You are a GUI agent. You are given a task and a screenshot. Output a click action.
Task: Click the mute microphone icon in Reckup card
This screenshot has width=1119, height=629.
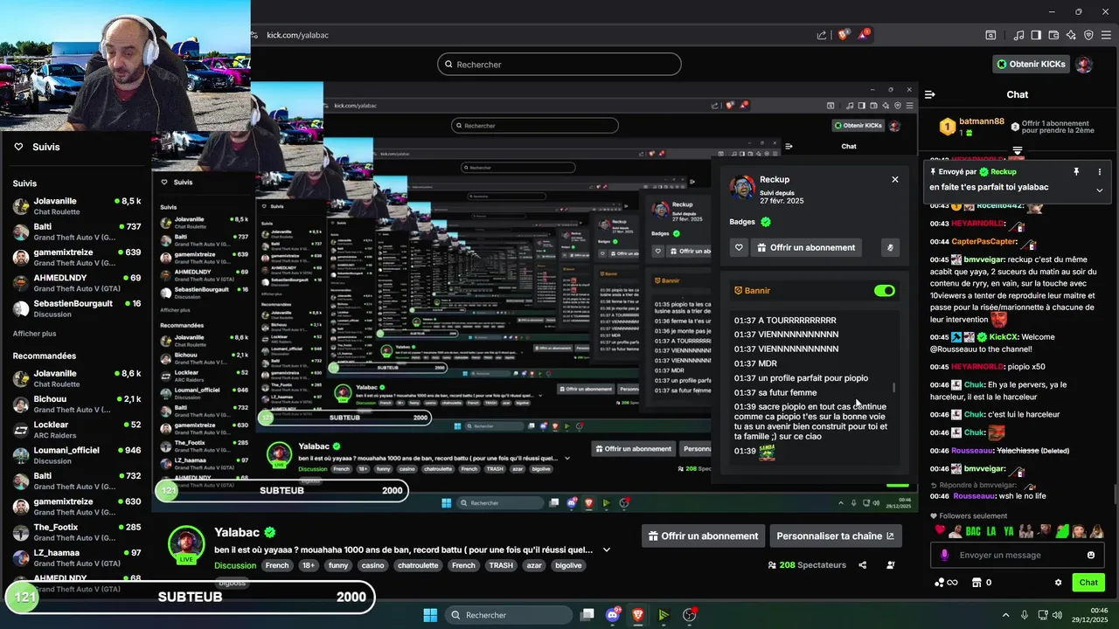891,247
